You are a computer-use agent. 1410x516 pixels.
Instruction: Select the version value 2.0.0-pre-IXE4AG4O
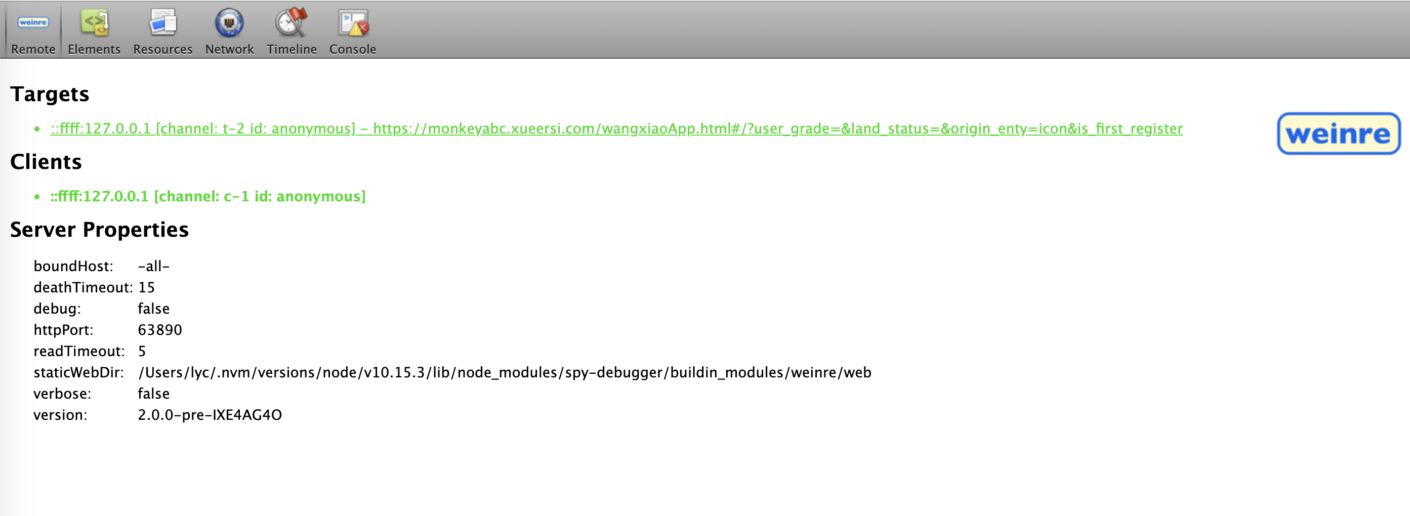(x=210, y=415)
